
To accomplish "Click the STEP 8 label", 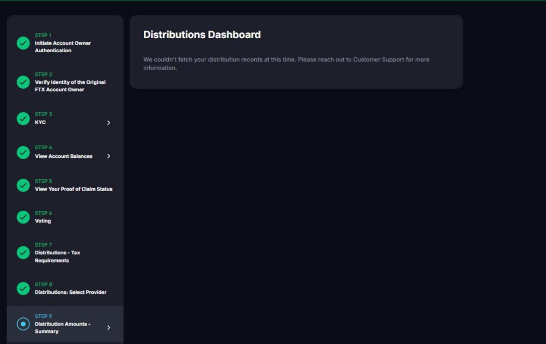I will point(44,284).
